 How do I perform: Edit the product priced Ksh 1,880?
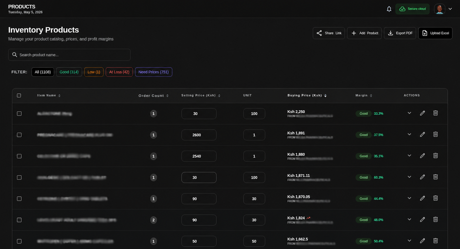tap(422, 156)
